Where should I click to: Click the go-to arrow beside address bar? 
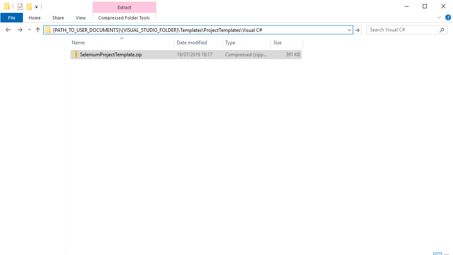coord(358,30)
